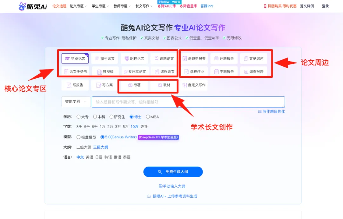Viewport: 343px width, 219px height.
Task: Click the topic and requirements input field
Action: pyautogui.click(x=188, y=102)
